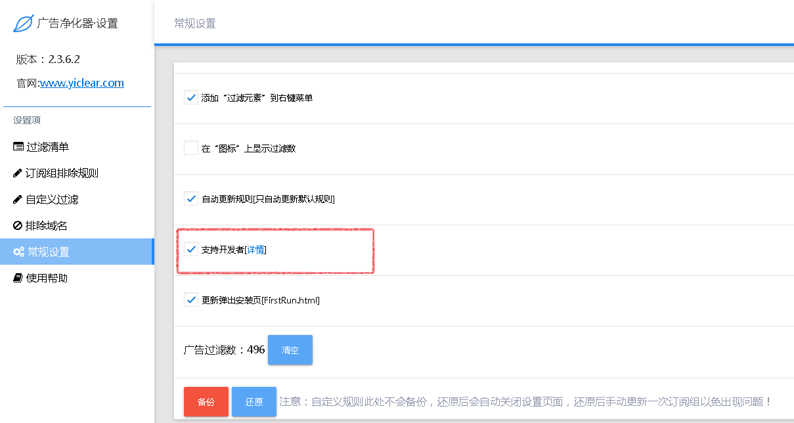Toggle 添加"过滤元素"到右键菜单 checkbox
The height and width of the screenshot is (423, 794).
click(x=191, y=98)
